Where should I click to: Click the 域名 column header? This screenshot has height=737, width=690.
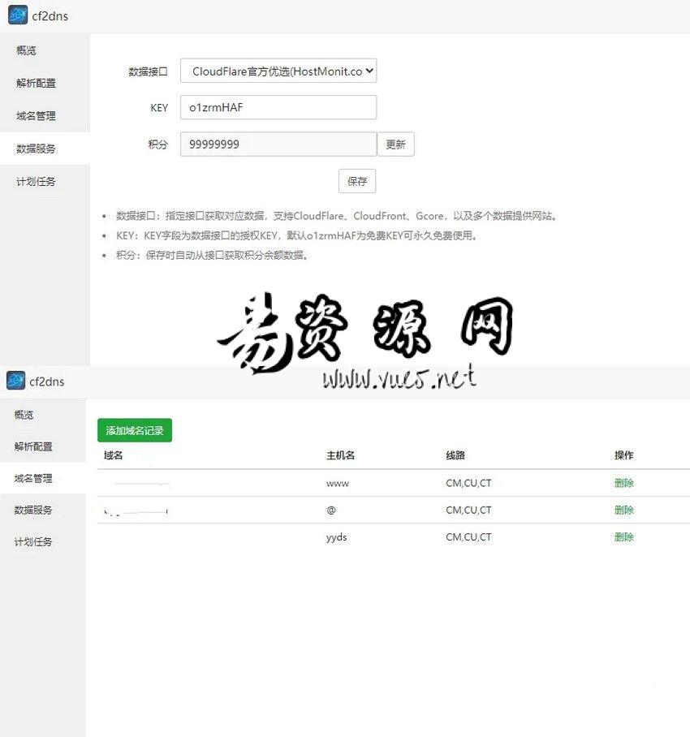click(x=114, y=455)
